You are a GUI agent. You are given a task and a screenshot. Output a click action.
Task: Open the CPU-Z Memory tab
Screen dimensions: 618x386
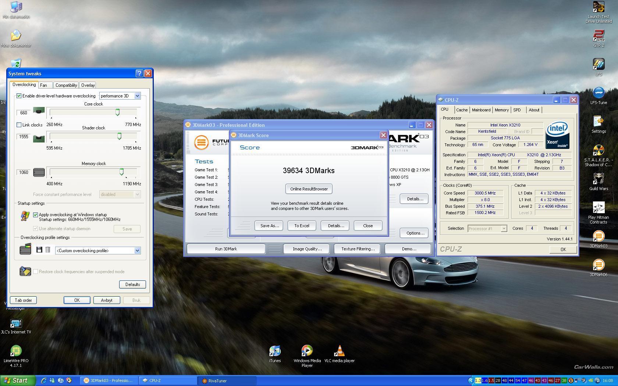click(x=501, y=110)
